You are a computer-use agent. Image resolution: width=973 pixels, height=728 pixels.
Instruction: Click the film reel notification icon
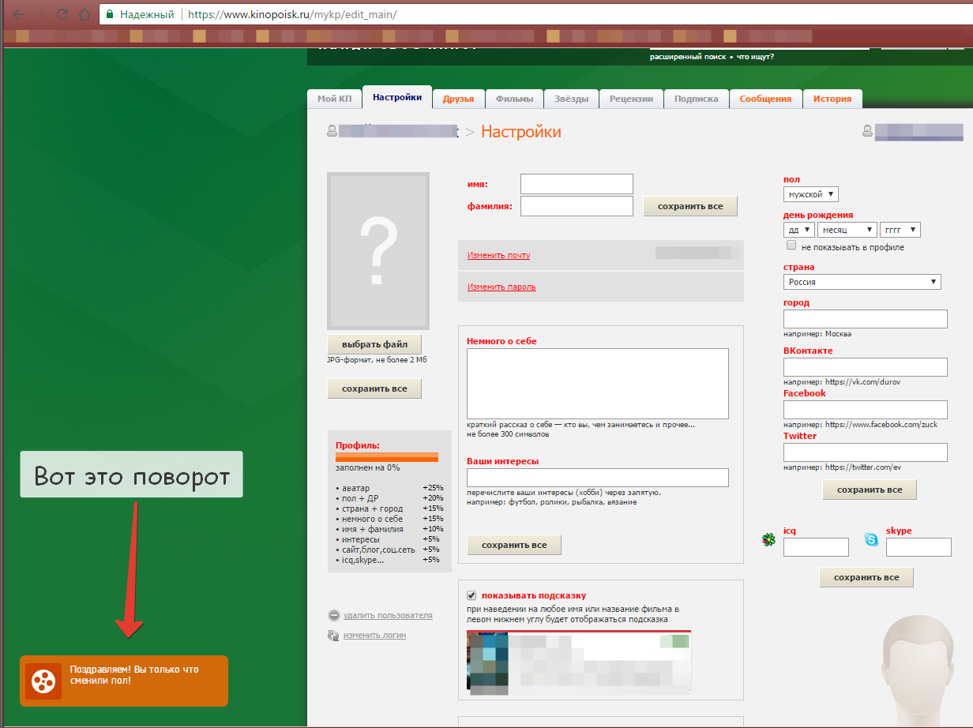[43, 681]
